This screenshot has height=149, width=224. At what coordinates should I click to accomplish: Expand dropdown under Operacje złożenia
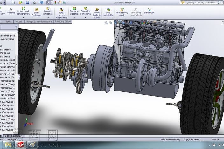pyautogui.click(x=74, y=18)
